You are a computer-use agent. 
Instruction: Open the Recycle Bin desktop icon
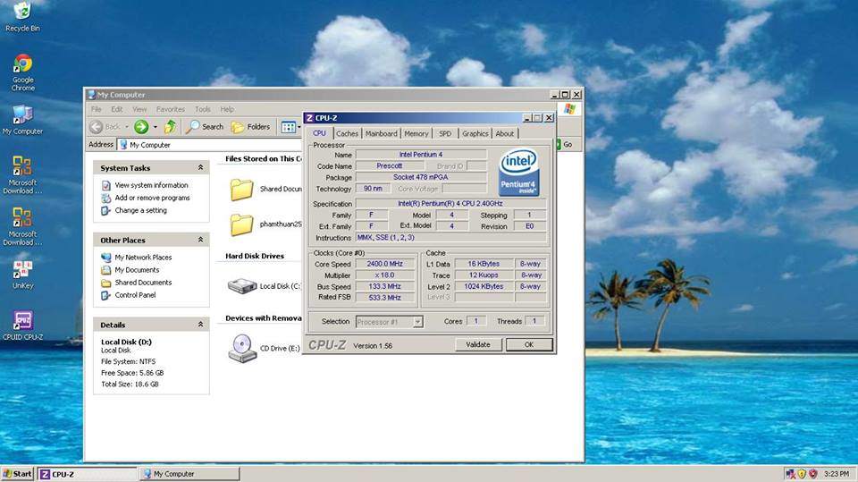(22, 12)
